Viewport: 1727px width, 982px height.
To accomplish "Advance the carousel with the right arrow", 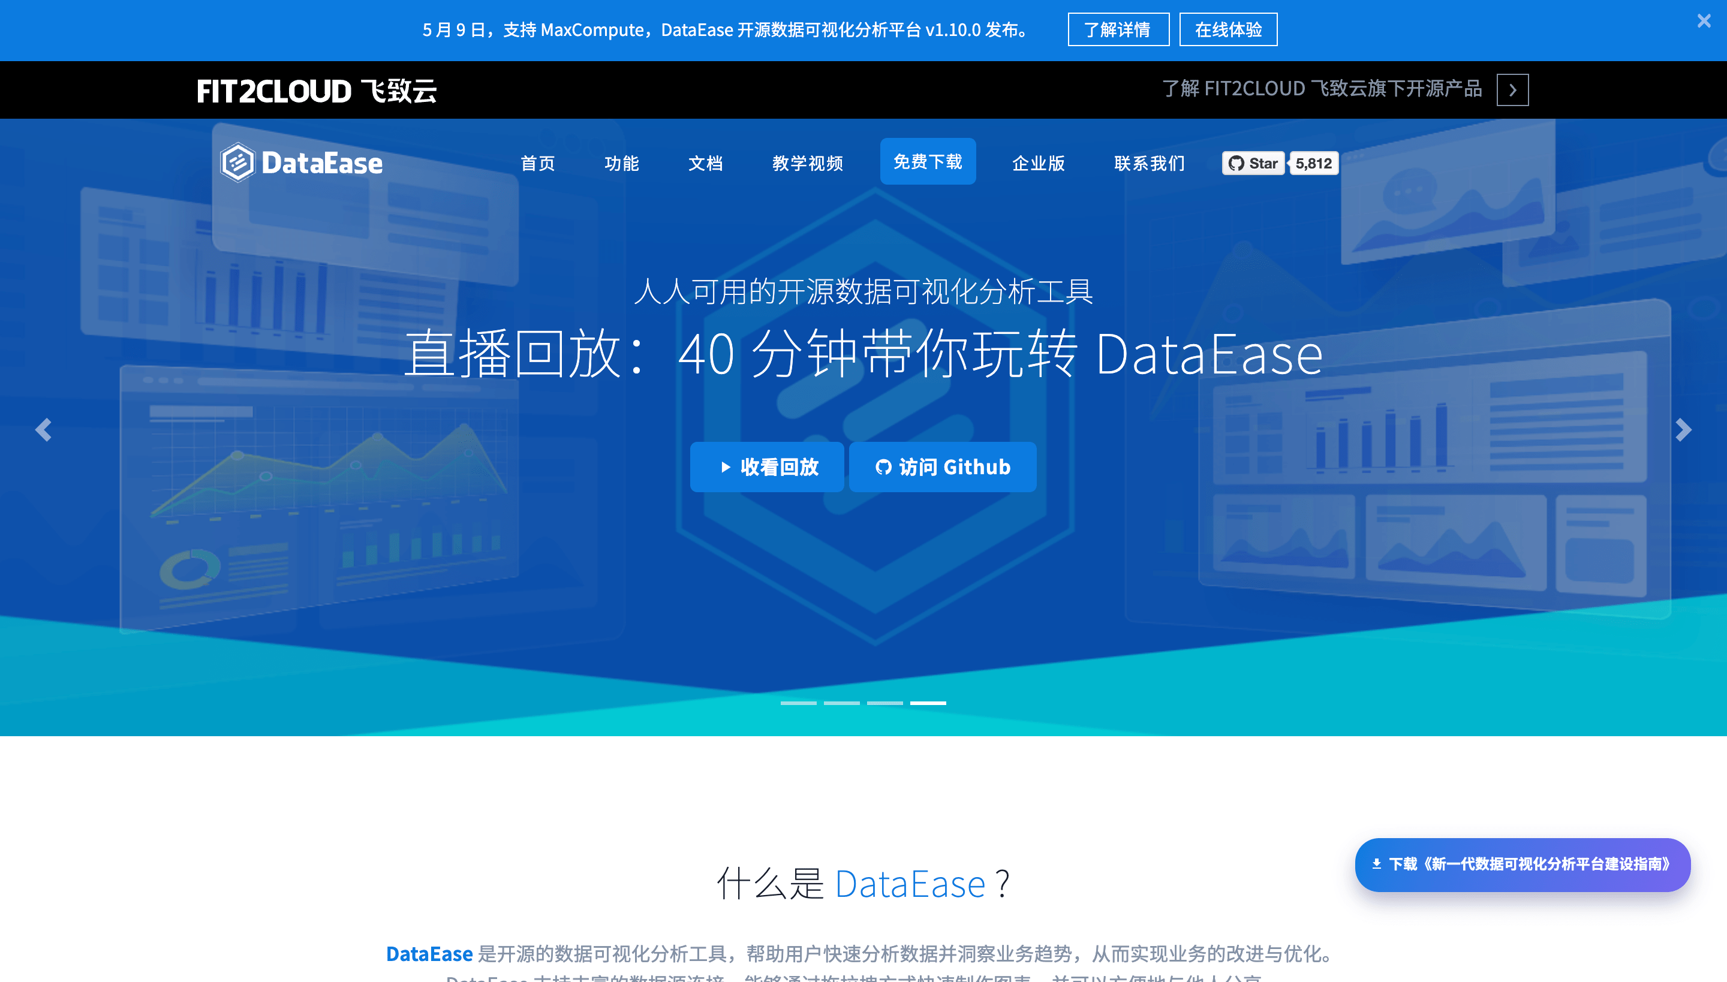I will click(1683, 429).
